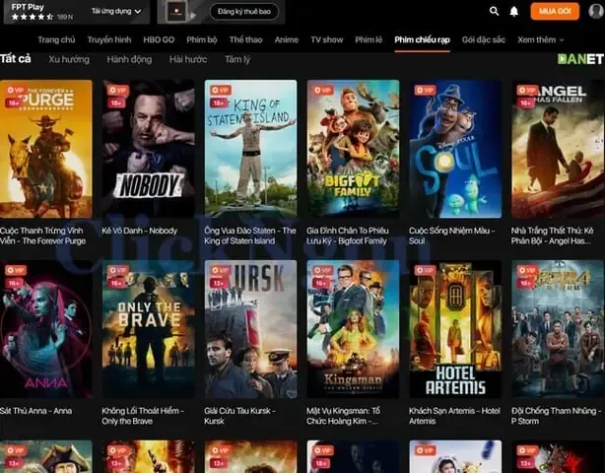
Task: Click the MUA GÓI button
Action: pos(555,11)
